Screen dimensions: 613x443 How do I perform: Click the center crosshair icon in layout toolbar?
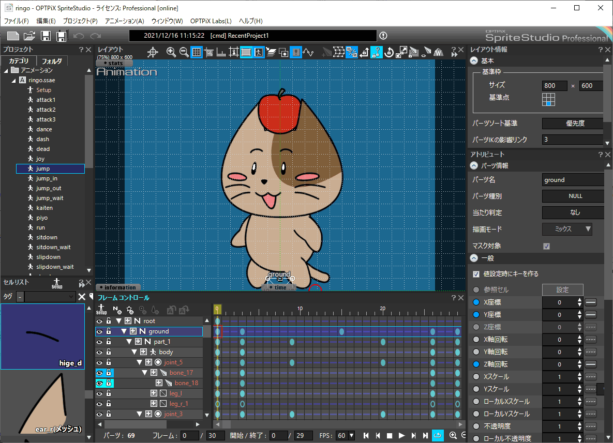click(x=153, y=52)
